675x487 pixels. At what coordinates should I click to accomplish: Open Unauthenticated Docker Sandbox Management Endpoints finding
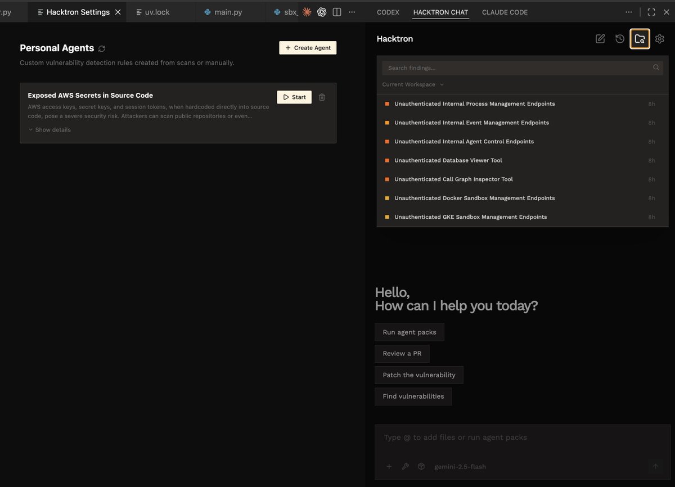523,198
